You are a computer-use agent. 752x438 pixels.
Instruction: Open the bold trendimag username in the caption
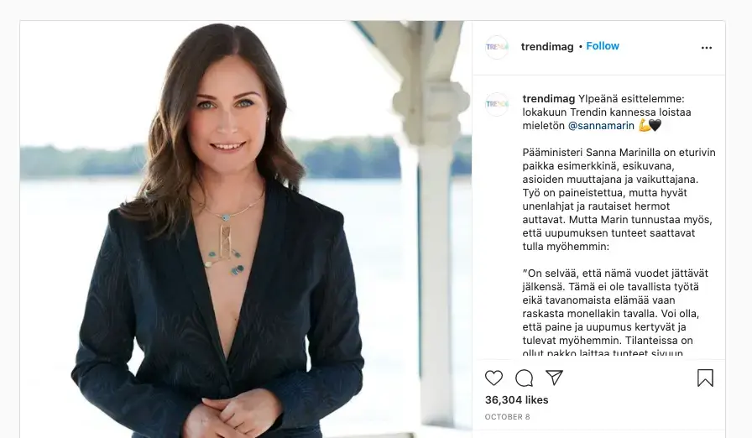tap(548, 97)
